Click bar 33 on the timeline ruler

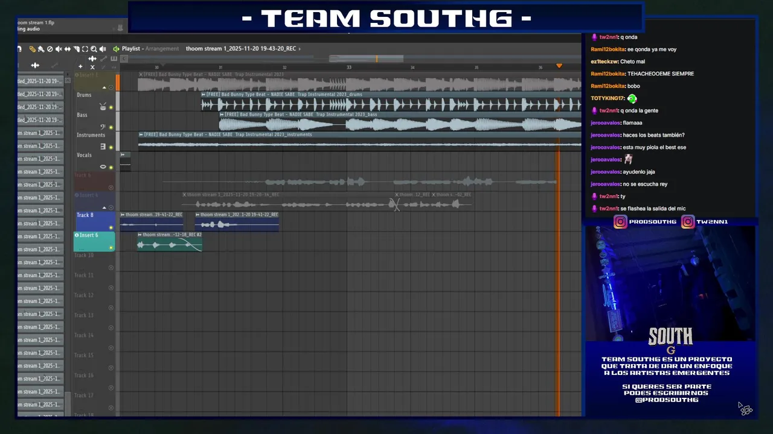coord(348,67)
